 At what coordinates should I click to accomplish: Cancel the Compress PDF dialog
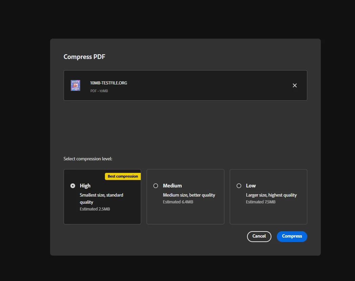259,236
